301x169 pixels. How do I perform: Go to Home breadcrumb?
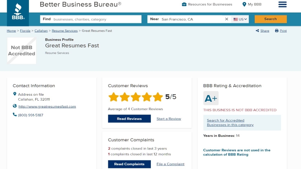pos(11,31)
